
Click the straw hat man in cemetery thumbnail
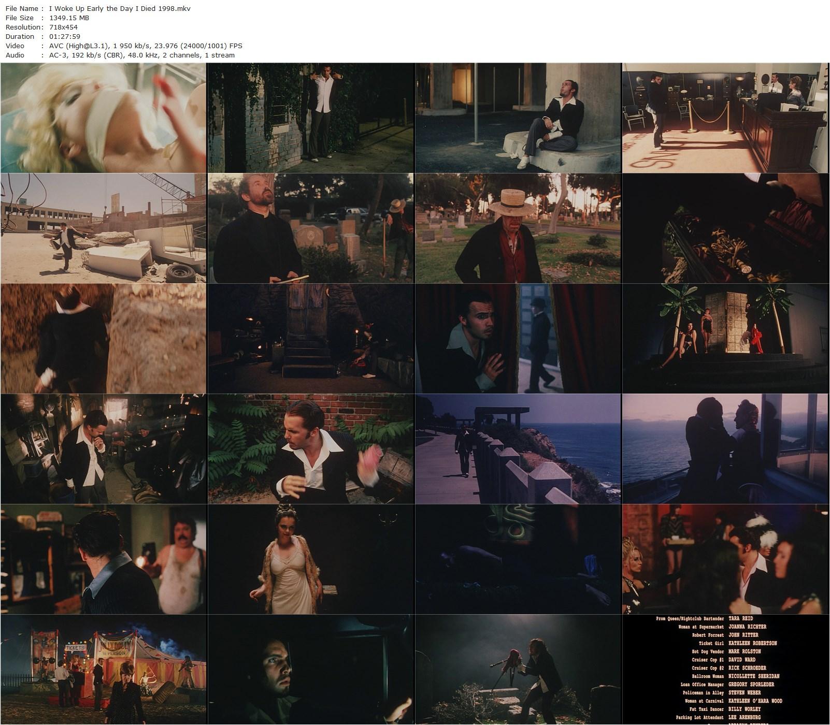(518, 228)
